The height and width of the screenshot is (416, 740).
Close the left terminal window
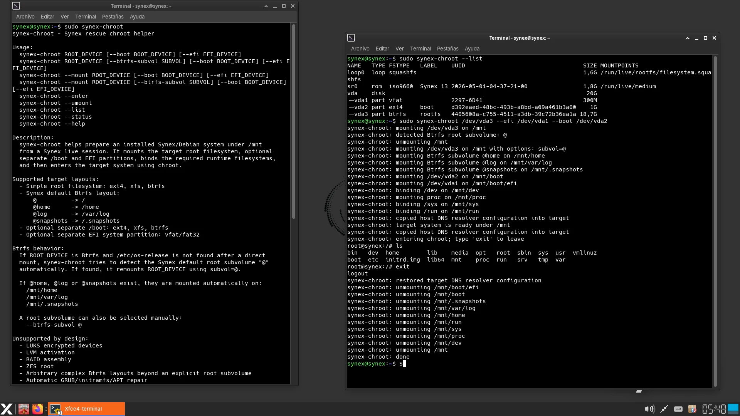pos(293,6)
